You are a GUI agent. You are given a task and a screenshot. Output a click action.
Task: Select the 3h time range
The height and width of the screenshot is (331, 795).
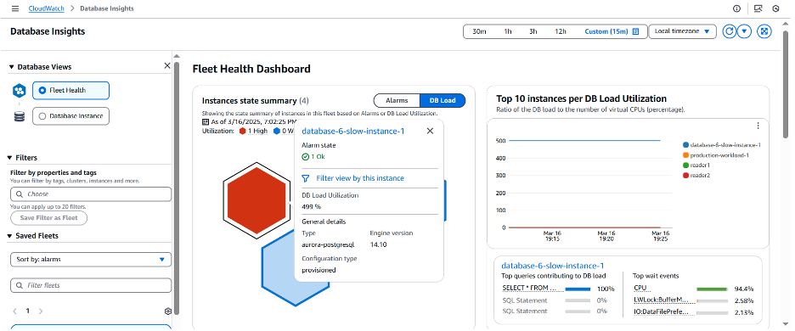click(533, 31)
